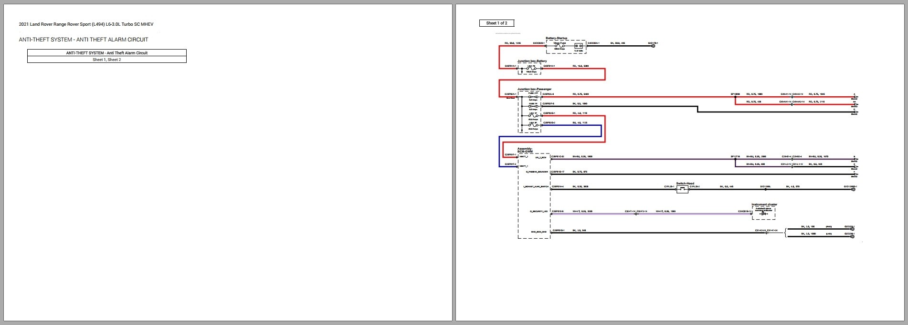Image resolution: width=908 pixels, height=325 pixels.
Task: Click the LHD ground symbol at bottom right
Action: tap(852, 236)
